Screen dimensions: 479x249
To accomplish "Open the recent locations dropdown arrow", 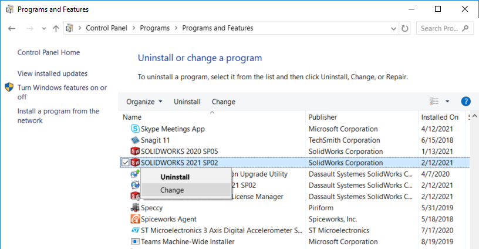I will 43,29.
